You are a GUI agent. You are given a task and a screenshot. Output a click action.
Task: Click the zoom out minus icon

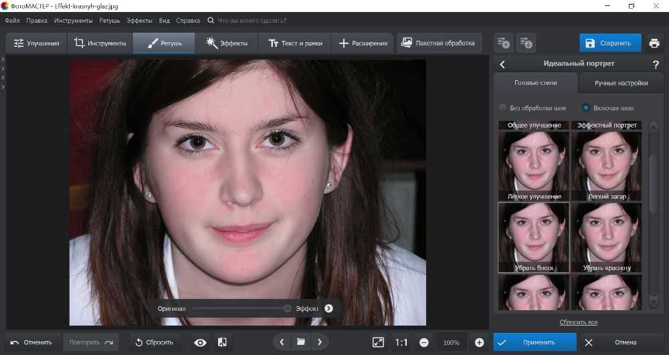pos(424,342)
